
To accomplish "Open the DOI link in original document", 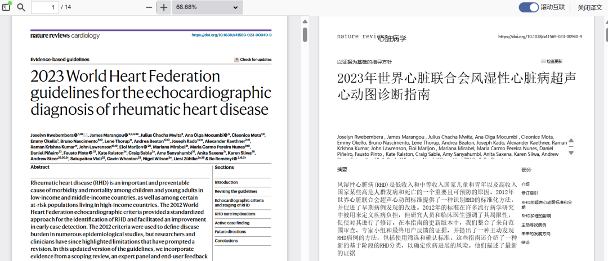I will 231,35.
